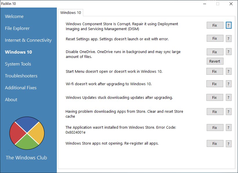Click The Windows Club text link
The width and height of the screenshot is (238, 173).
[26, 158]
